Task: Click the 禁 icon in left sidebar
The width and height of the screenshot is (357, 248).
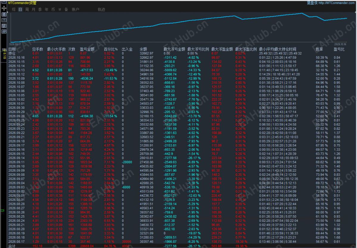Action: point(4,26)
